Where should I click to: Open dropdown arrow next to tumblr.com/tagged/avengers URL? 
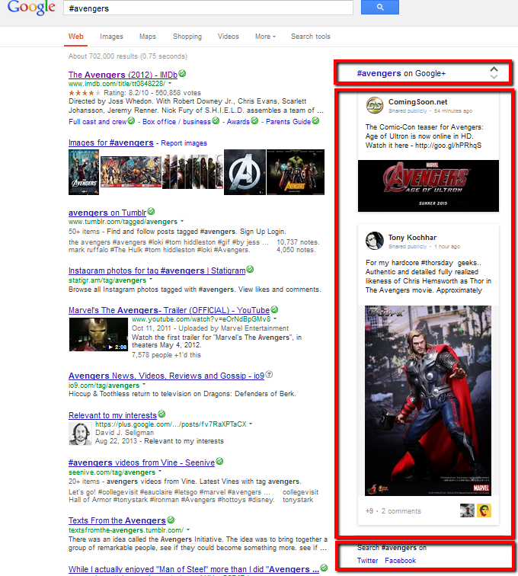(x=182, y=222)
